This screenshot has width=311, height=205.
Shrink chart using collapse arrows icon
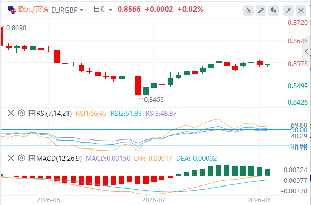click(288, 11)
